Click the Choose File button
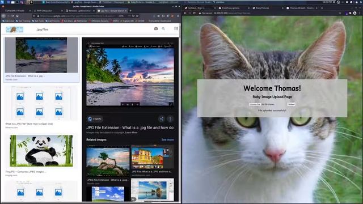The width and height of the screenshot is (363, 204). (x=255, y=104)
